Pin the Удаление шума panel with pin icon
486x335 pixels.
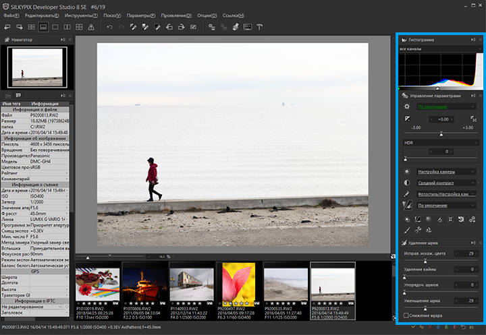(473, 243)
